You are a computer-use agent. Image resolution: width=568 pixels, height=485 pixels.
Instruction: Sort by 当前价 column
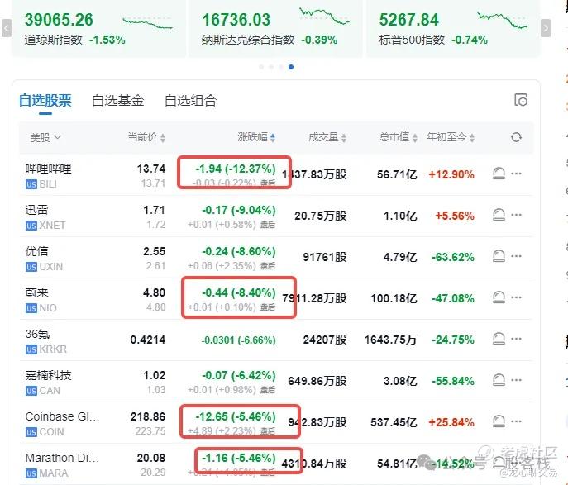tap(146, 137)
